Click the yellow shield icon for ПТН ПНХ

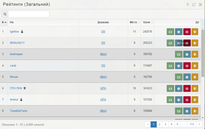coord(195,88)
